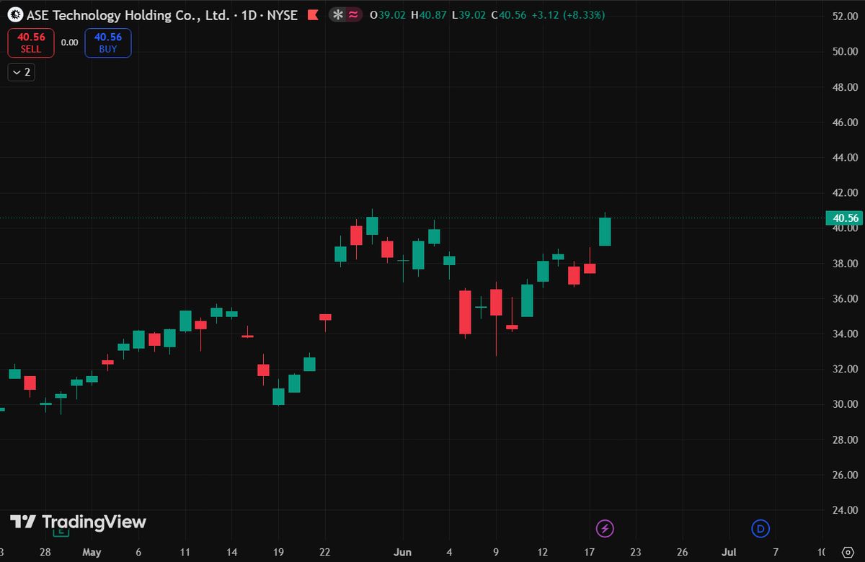Click the open value O39.02
Image resolution: width=865 pixels, height=562 pixels.
387,15
